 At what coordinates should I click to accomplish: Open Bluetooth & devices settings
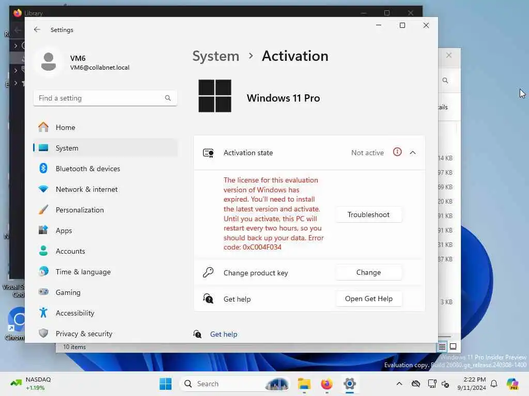(105, 169)
